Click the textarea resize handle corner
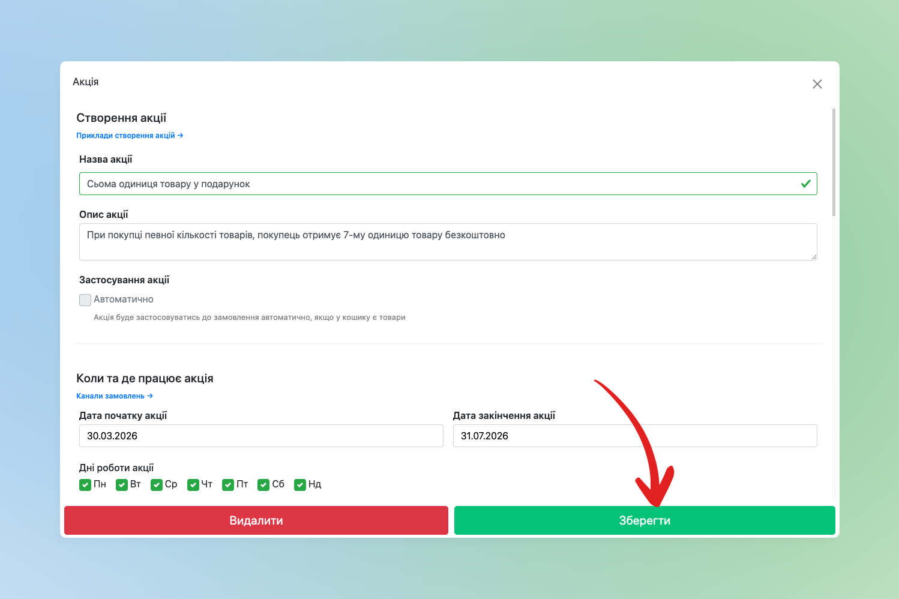The width and height of the screenshot is (899, 599). point(814,257)
